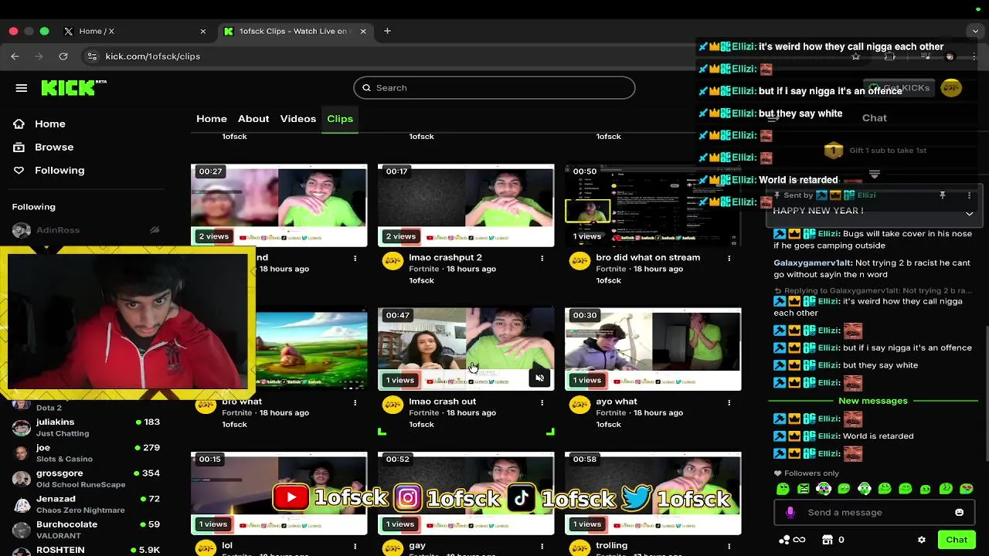989x556 pixels.
Task: Play the lmao crashput 2 clip thumbnail
Action: (x=466, y=205)
